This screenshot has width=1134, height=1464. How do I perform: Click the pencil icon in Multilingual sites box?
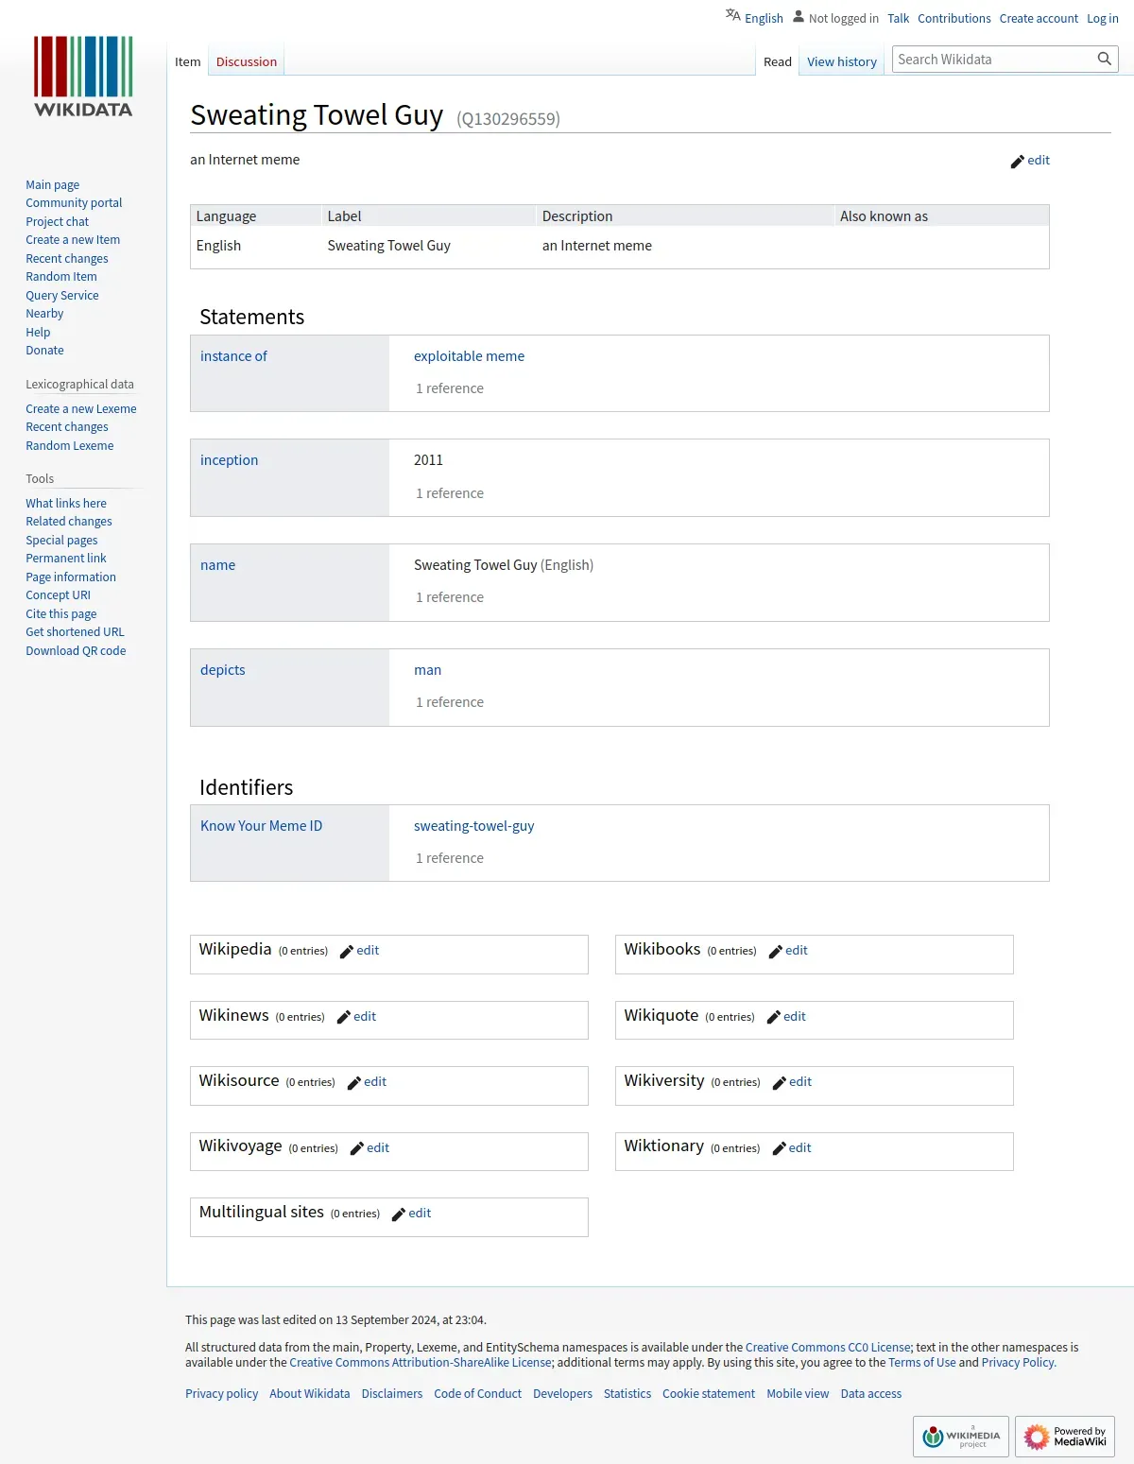399,1214
